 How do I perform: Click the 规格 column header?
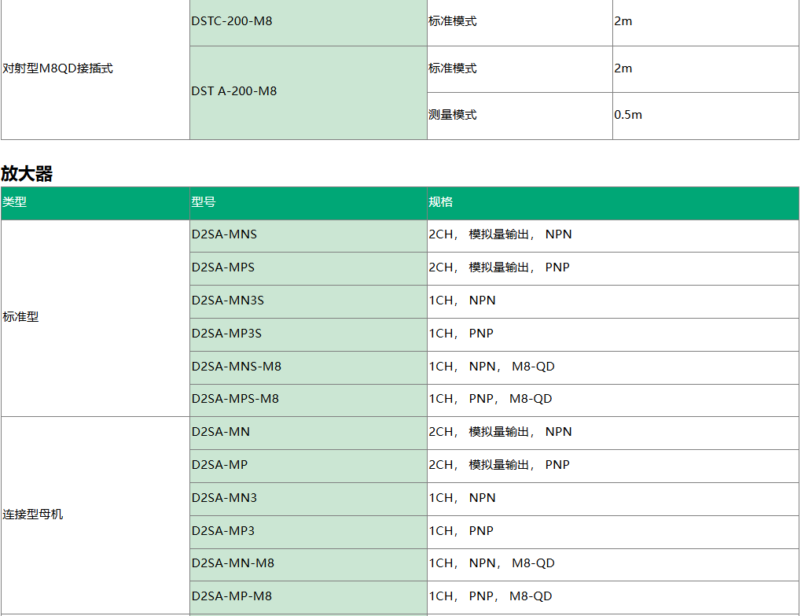pyautogui.click(x=441, y=202)
